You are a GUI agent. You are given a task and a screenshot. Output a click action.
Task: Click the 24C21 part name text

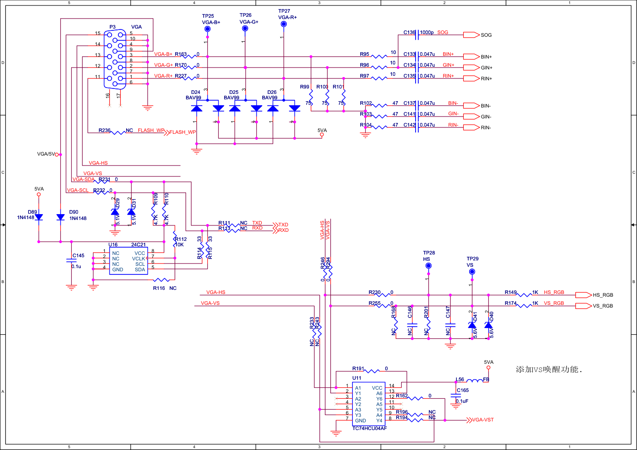[138, 245]
